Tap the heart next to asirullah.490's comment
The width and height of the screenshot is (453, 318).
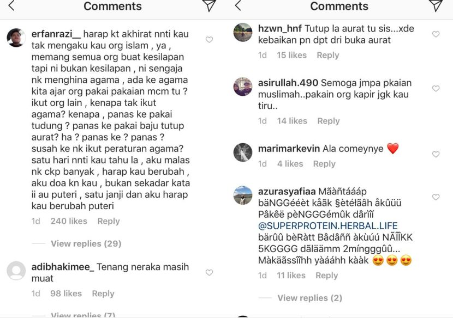coord(436,88)
